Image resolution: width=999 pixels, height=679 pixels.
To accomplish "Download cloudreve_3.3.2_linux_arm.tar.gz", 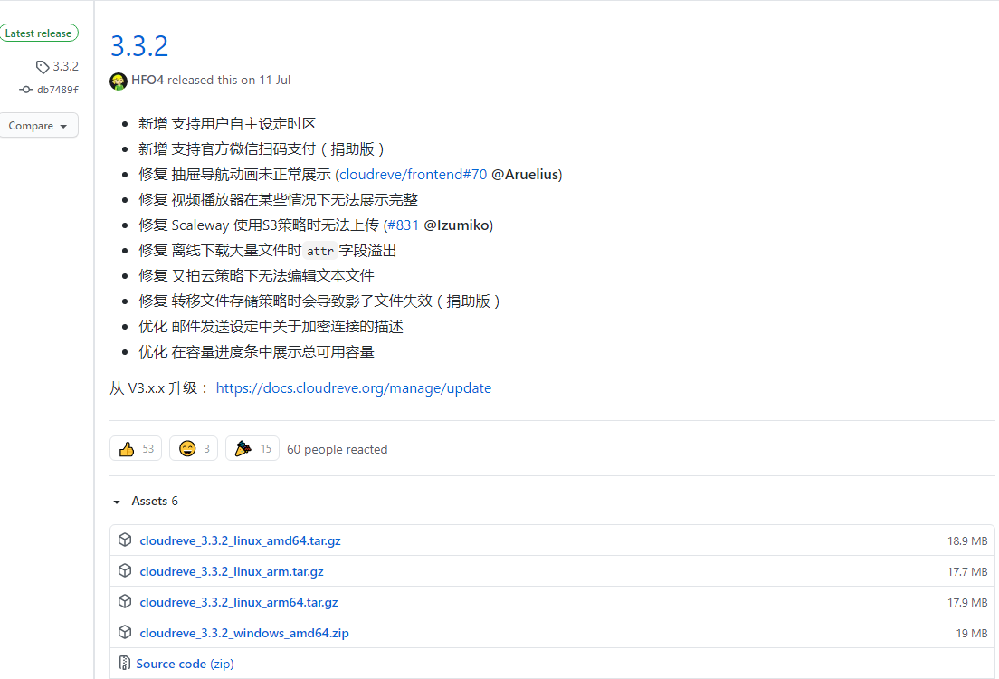I will click(x=232, y=571).
